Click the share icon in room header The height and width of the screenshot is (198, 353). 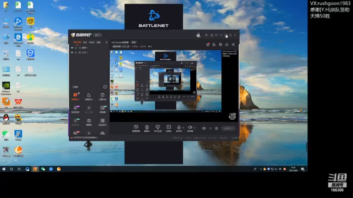[x=233, y=44]
